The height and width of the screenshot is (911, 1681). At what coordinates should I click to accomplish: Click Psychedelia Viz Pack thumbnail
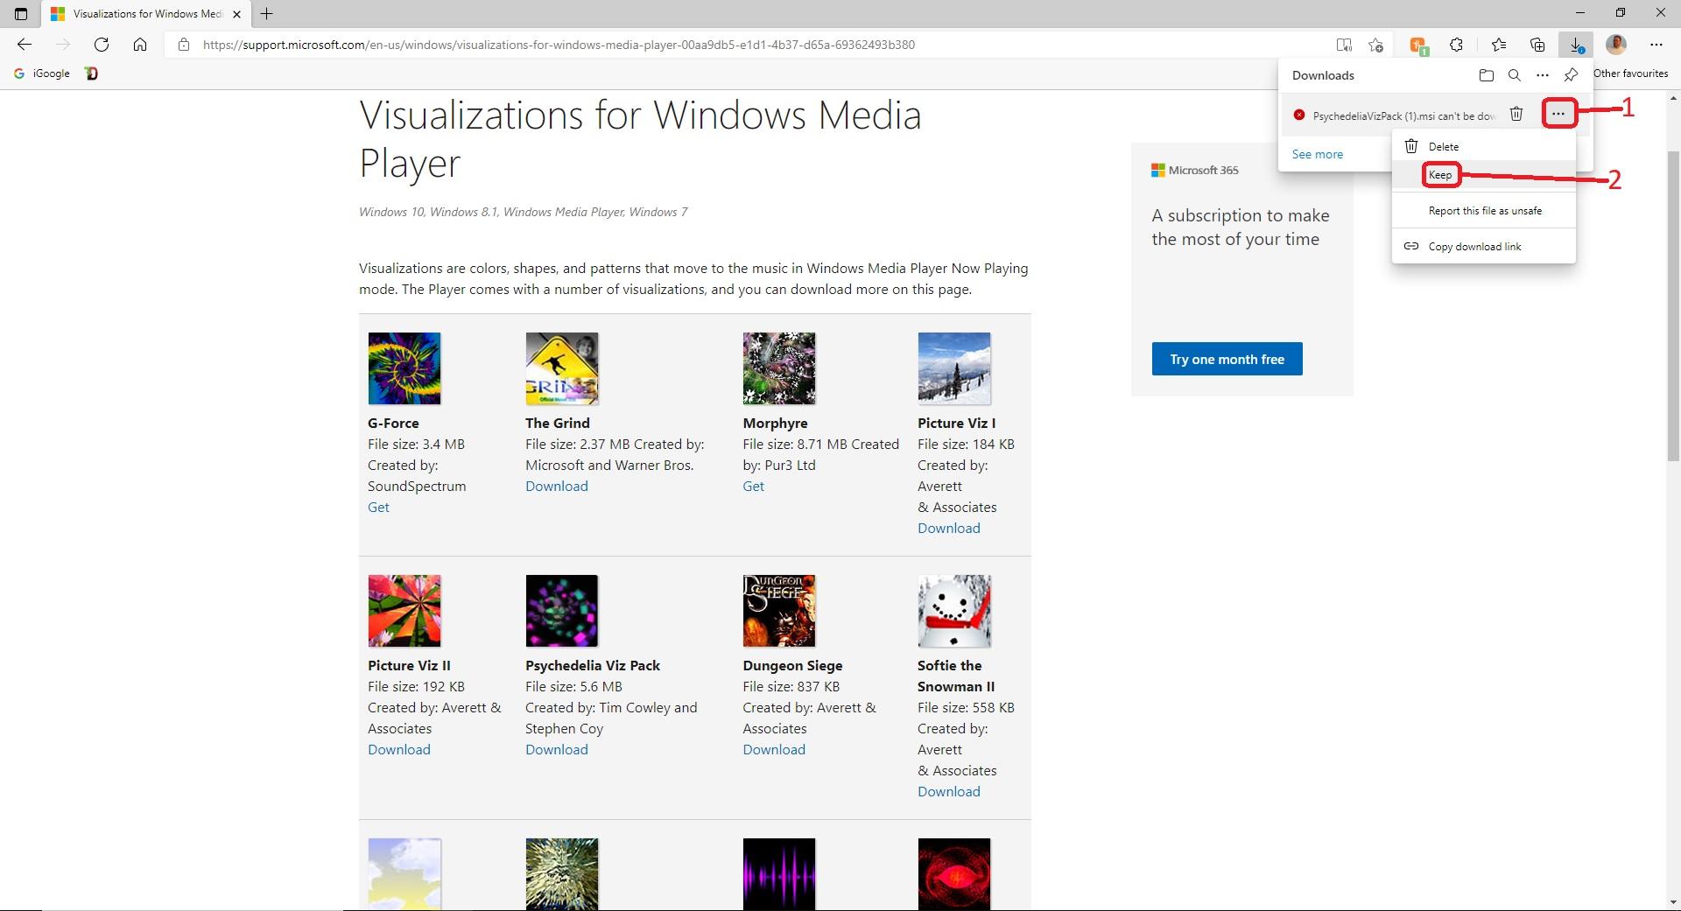tap(562, 611)
